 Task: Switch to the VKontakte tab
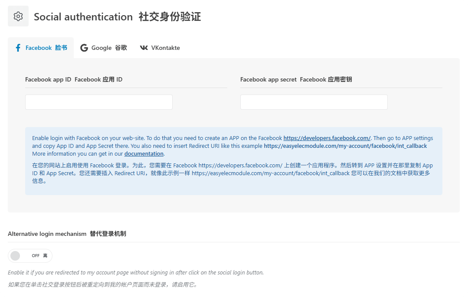pyautogui.click(x=160, y=48)
